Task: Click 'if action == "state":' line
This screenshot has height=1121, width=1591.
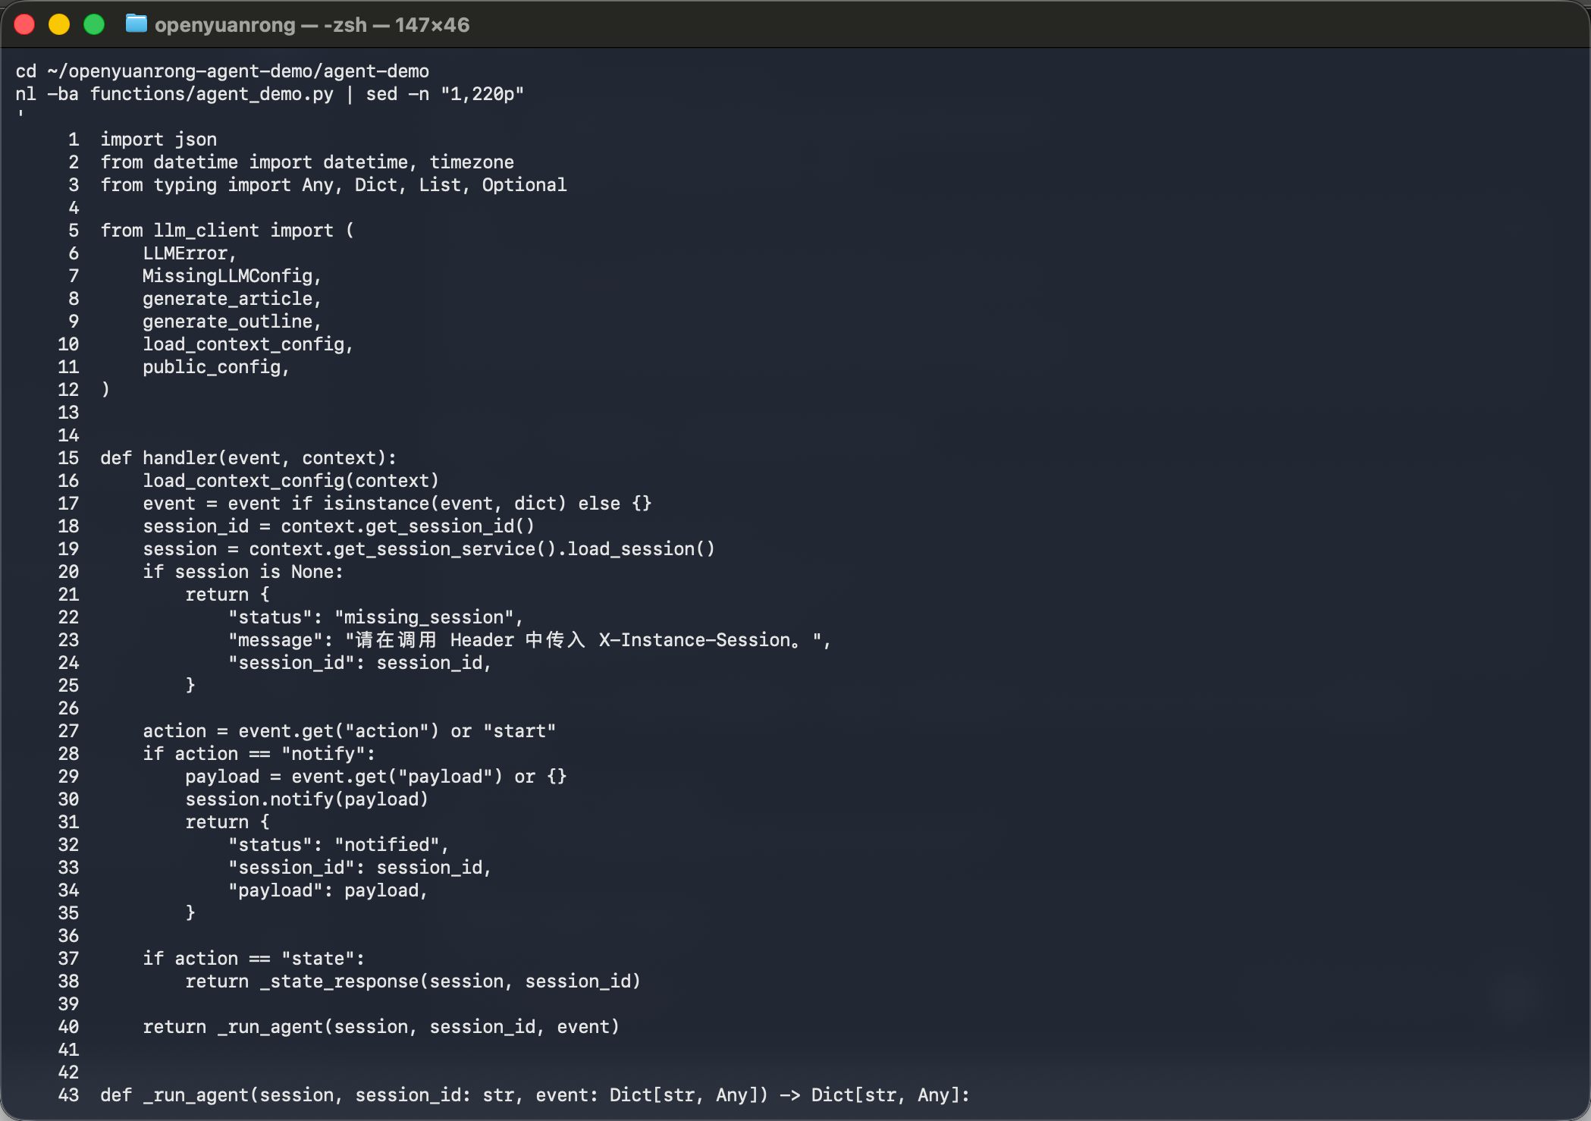Action: pos(253,959)
